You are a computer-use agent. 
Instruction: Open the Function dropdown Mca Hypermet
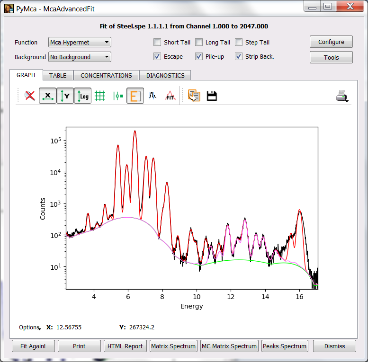coord(80,43)
